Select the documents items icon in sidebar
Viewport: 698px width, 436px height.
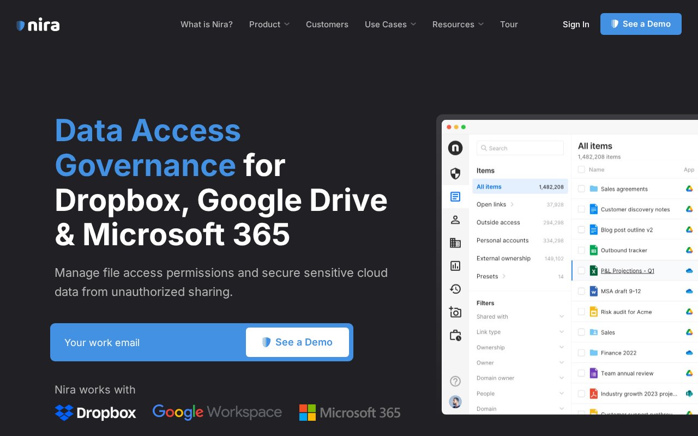tap(455, 197)
